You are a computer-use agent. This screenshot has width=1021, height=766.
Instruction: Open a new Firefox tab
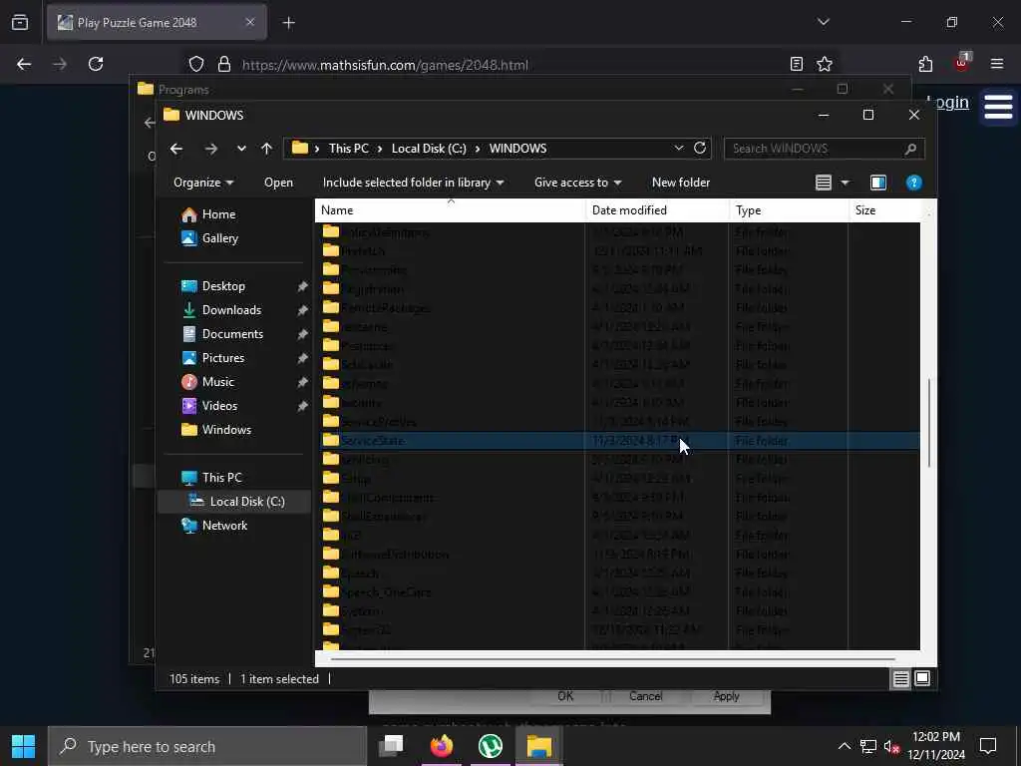(x=288, y=23)
